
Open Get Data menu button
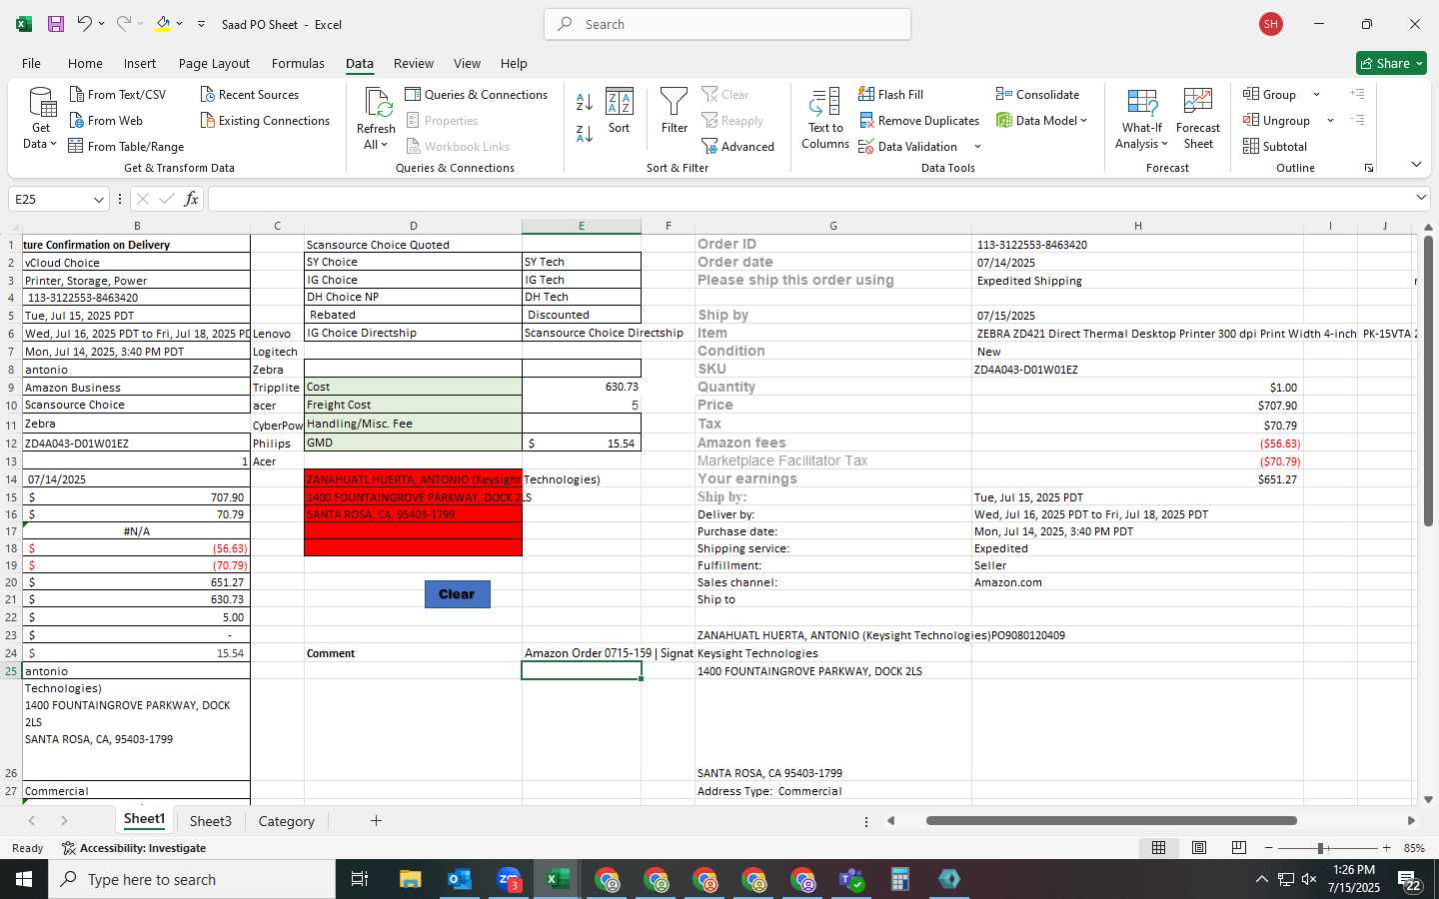coord(41,119)
